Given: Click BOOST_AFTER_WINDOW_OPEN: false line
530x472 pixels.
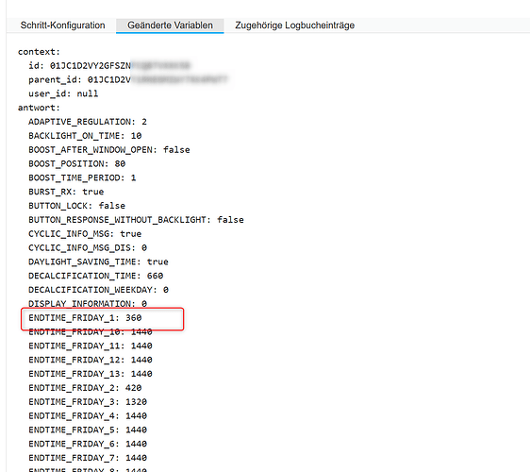Looking at the screenshot, I should 109,150.
